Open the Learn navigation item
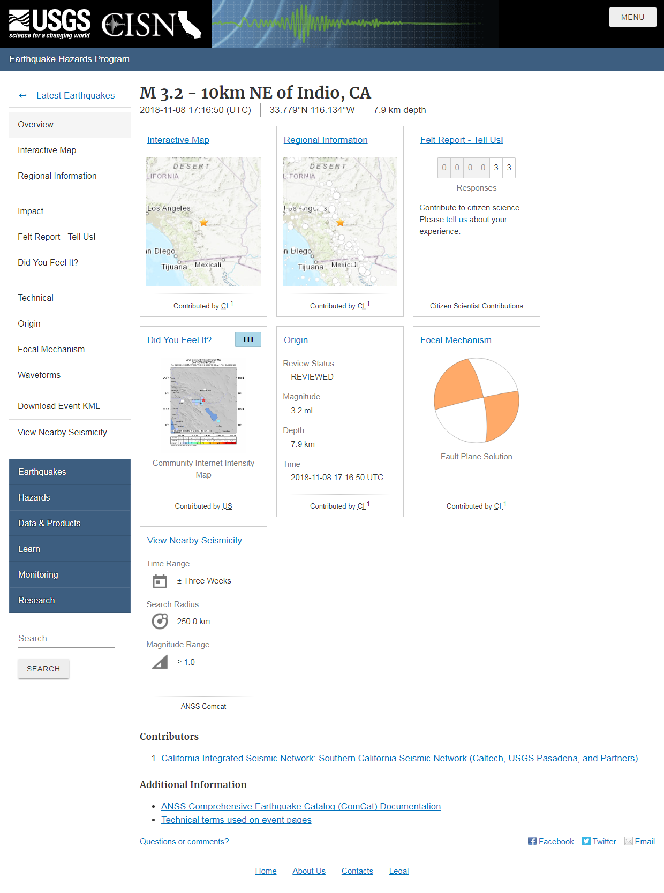664x893 pixels. (70, 549)
